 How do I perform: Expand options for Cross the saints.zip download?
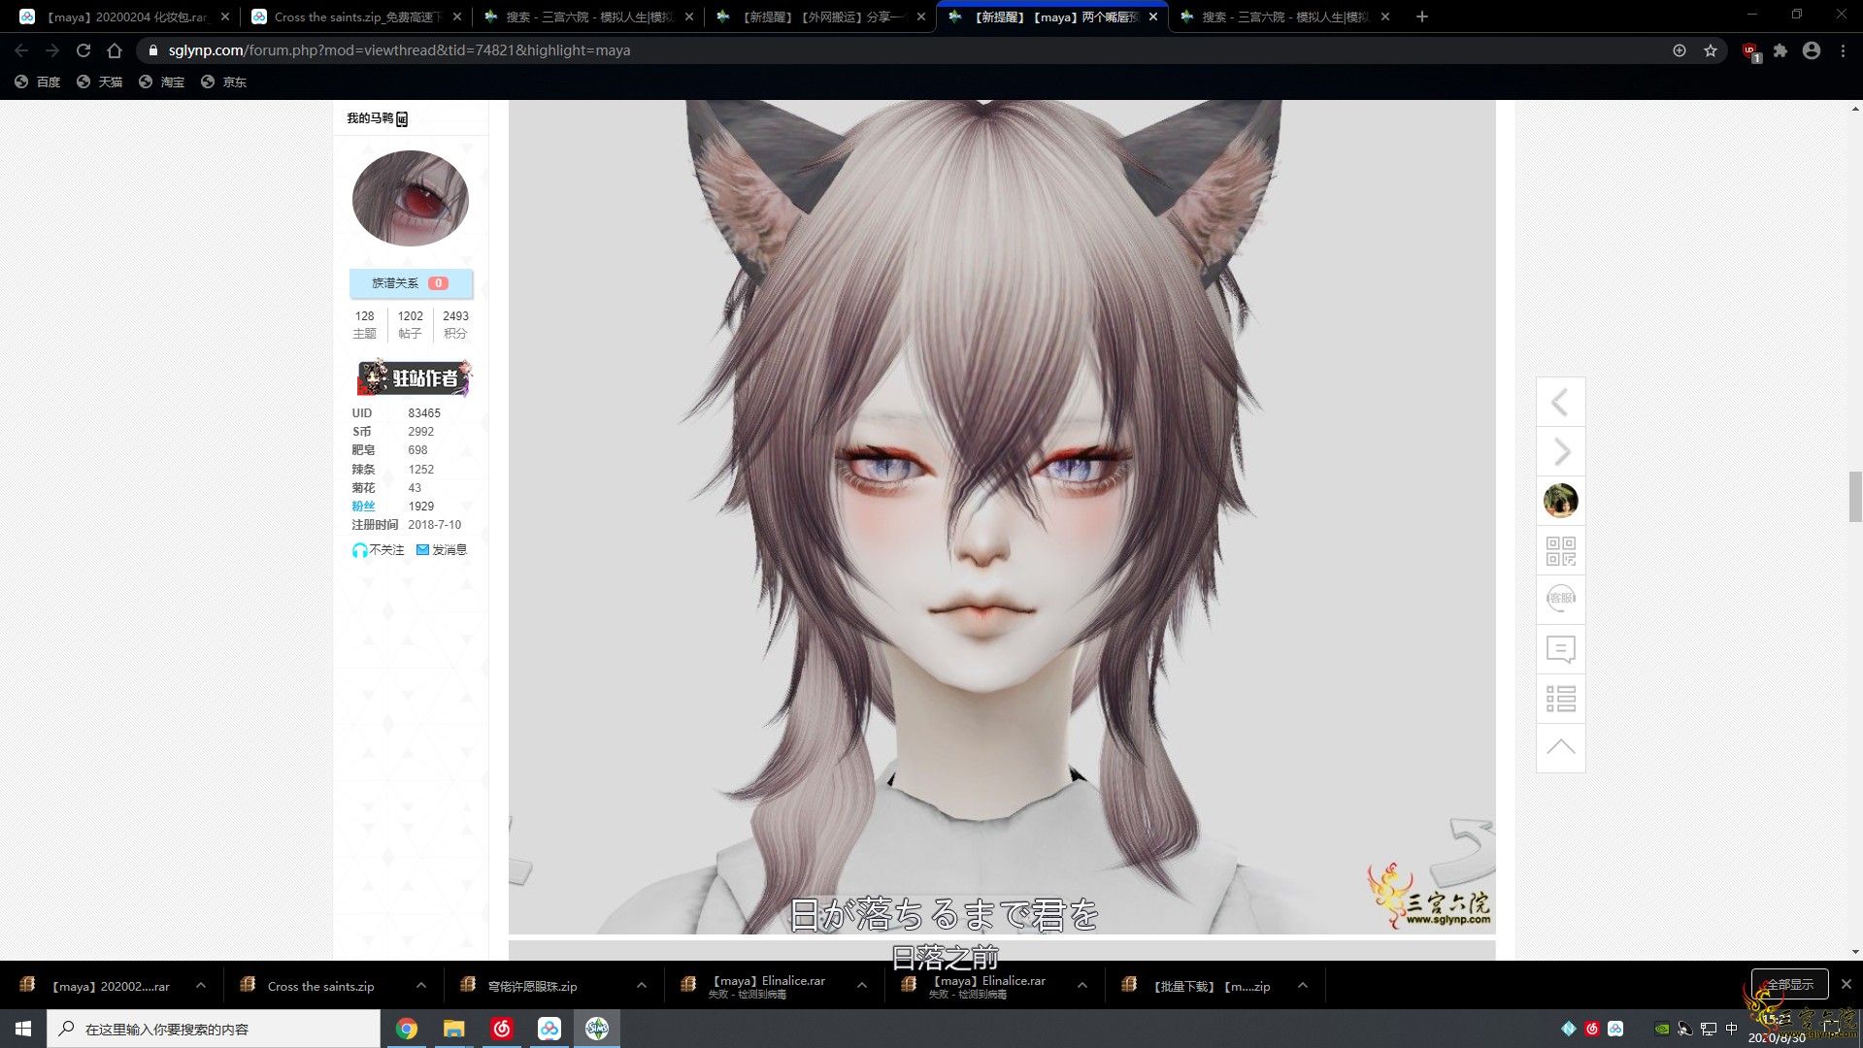[x=420, y=986]
